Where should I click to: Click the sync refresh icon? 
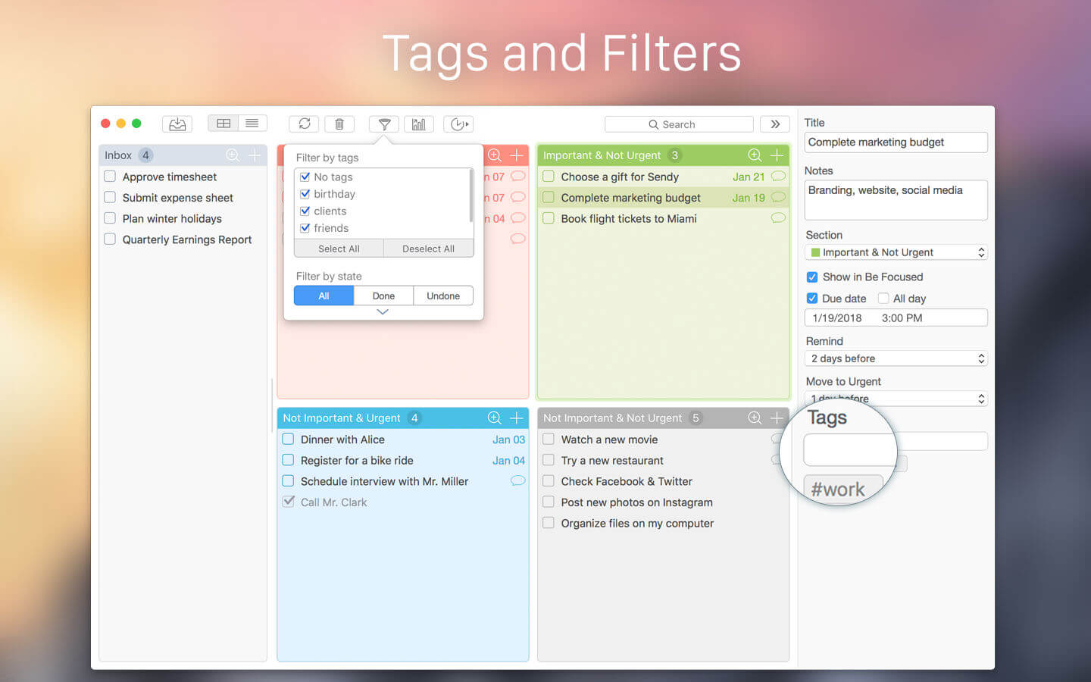pyautogui.click(x=304, y=124)
